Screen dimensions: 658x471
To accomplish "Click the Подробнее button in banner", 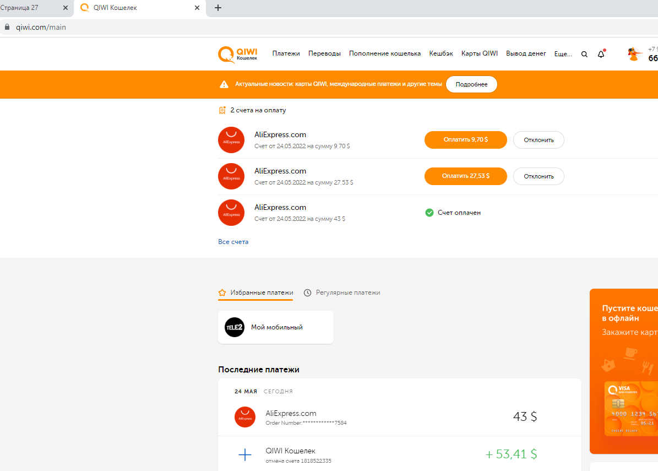I will [x=471, y=84].
